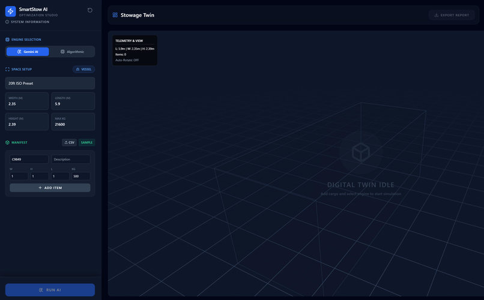
Task: Click the L dimension field in Manifest
Action: point(60,176)
